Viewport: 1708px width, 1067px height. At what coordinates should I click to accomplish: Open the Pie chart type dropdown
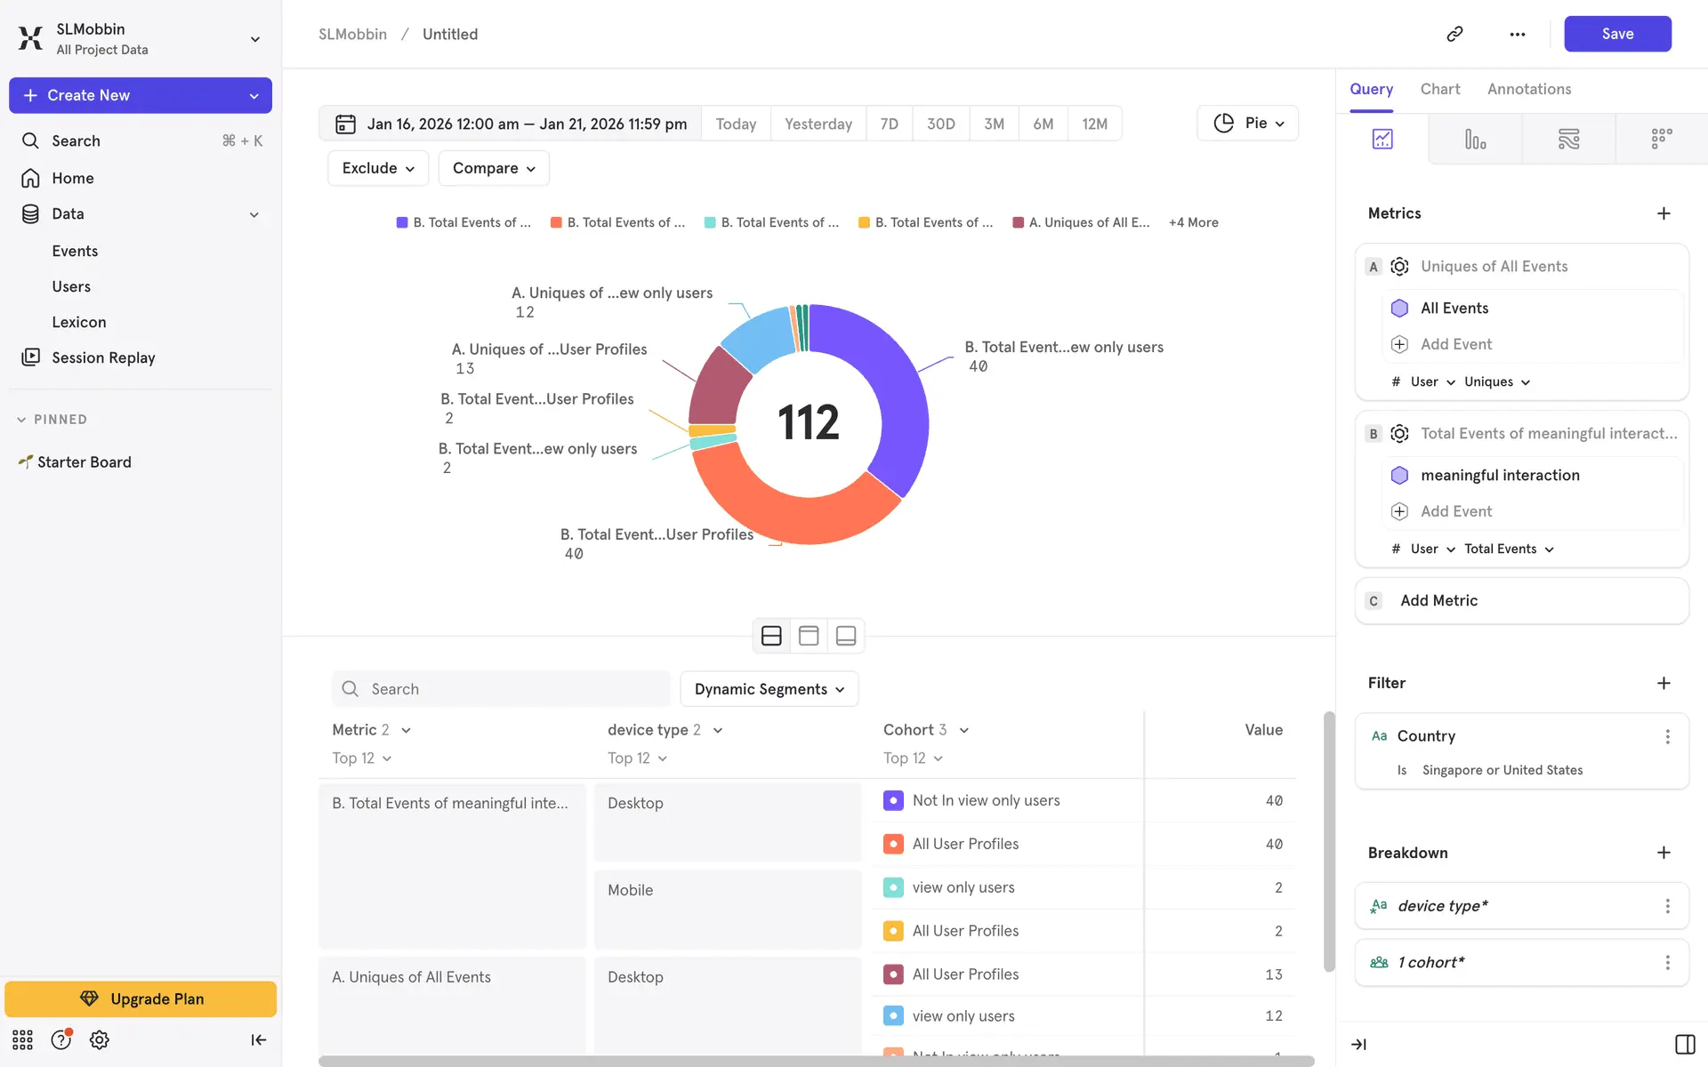pos(1247,123)
